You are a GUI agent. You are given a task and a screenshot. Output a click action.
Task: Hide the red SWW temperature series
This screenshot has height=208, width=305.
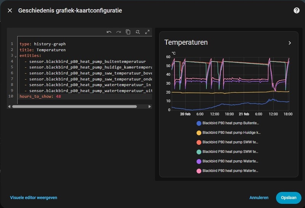click(x=228, y=142)
